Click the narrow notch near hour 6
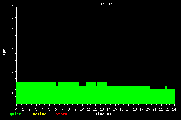Screen dimensions: 181x120 tap(57, 84)
